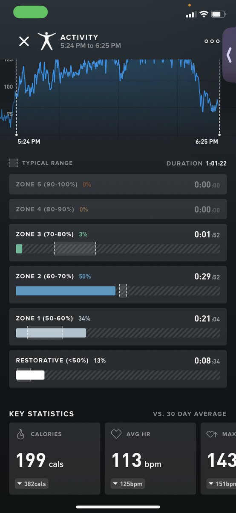The image size is (236, 513).
Task: Expand the 125bpm comparison dropdown
Action: click(x=128, y=484)
